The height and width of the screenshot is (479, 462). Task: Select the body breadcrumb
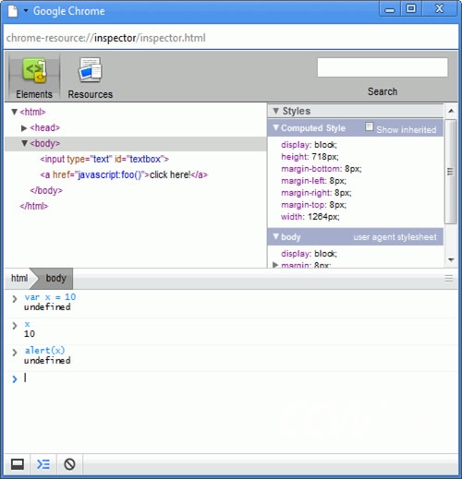pos(55,278)
